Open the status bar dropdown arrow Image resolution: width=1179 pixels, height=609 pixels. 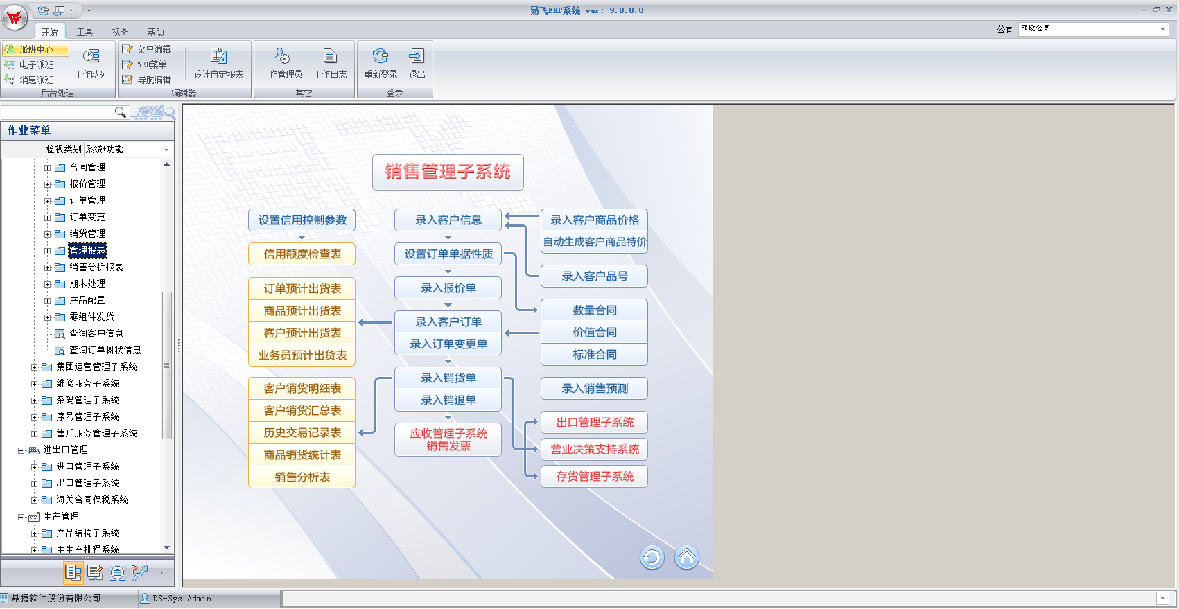pos(1162,599)
